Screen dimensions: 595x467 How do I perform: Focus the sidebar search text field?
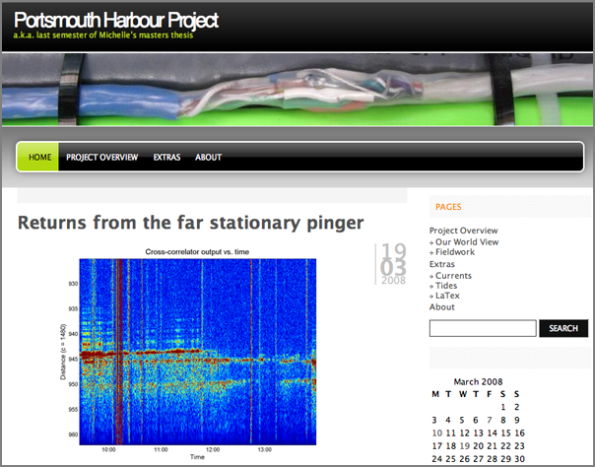click(483, 328)
